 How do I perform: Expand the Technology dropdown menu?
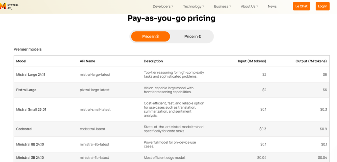pyautogui.click(x=194, y=7)
